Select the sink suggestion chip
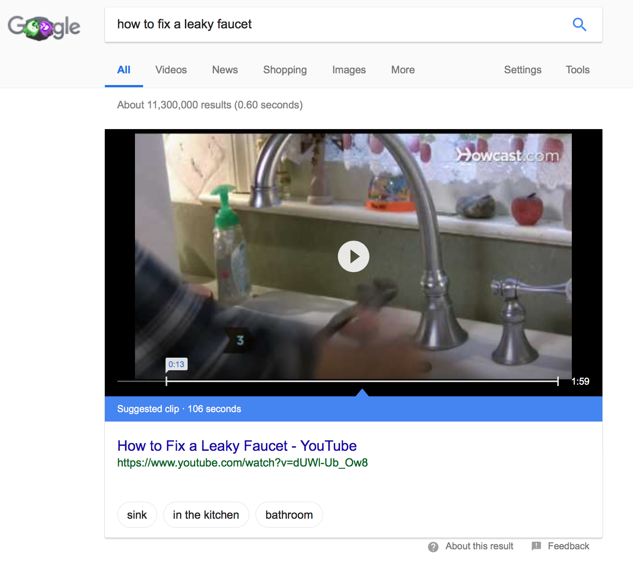Image resolution: width=633 pixels, height=561 pixels. click(x=137, y=515)
